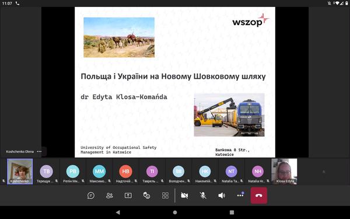Open the more options ellipsis in toolbar

[x=240, y=195]
